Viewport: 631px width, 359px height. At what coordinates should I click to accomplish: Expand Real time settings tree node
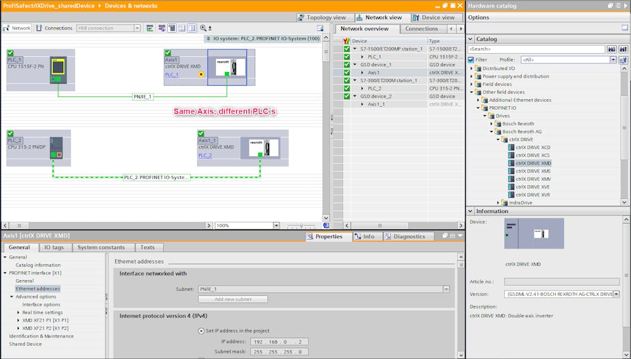coord(18,312)
